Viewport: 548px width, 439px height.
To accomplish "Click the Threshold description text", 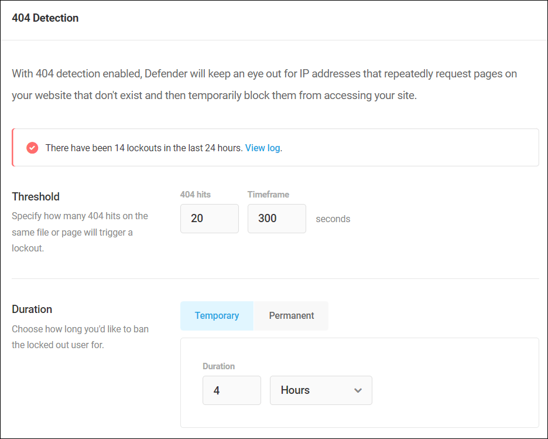I will (80, 232).
